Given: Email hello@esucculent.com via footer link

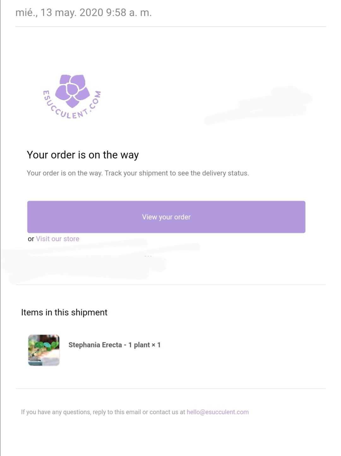Looking at the screenshot, I should [x=218, y=412].
